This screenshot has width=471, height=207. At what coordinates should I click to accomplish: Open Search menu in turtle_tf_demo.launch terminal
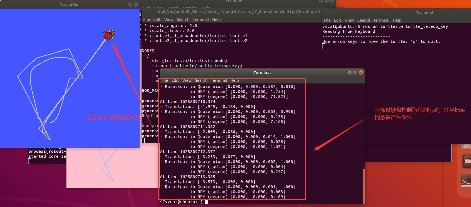click(x=183, y=19)
